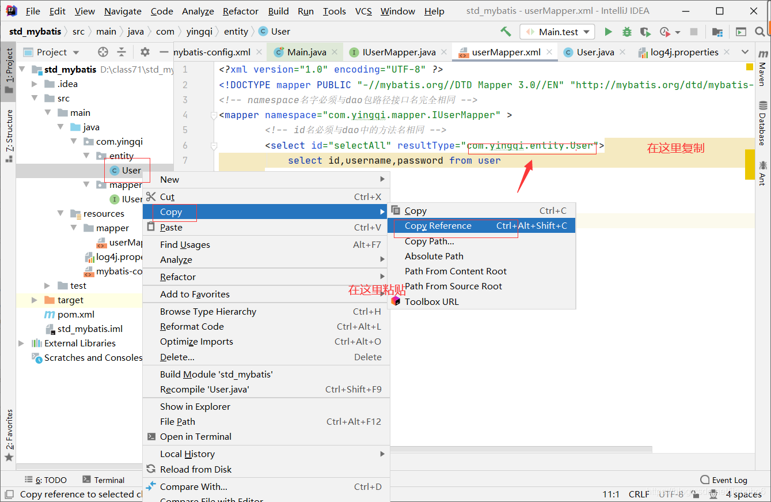Click the CRLF line separator widget
Viewport: 771px width, 502px height.
[x=639, y=494]
